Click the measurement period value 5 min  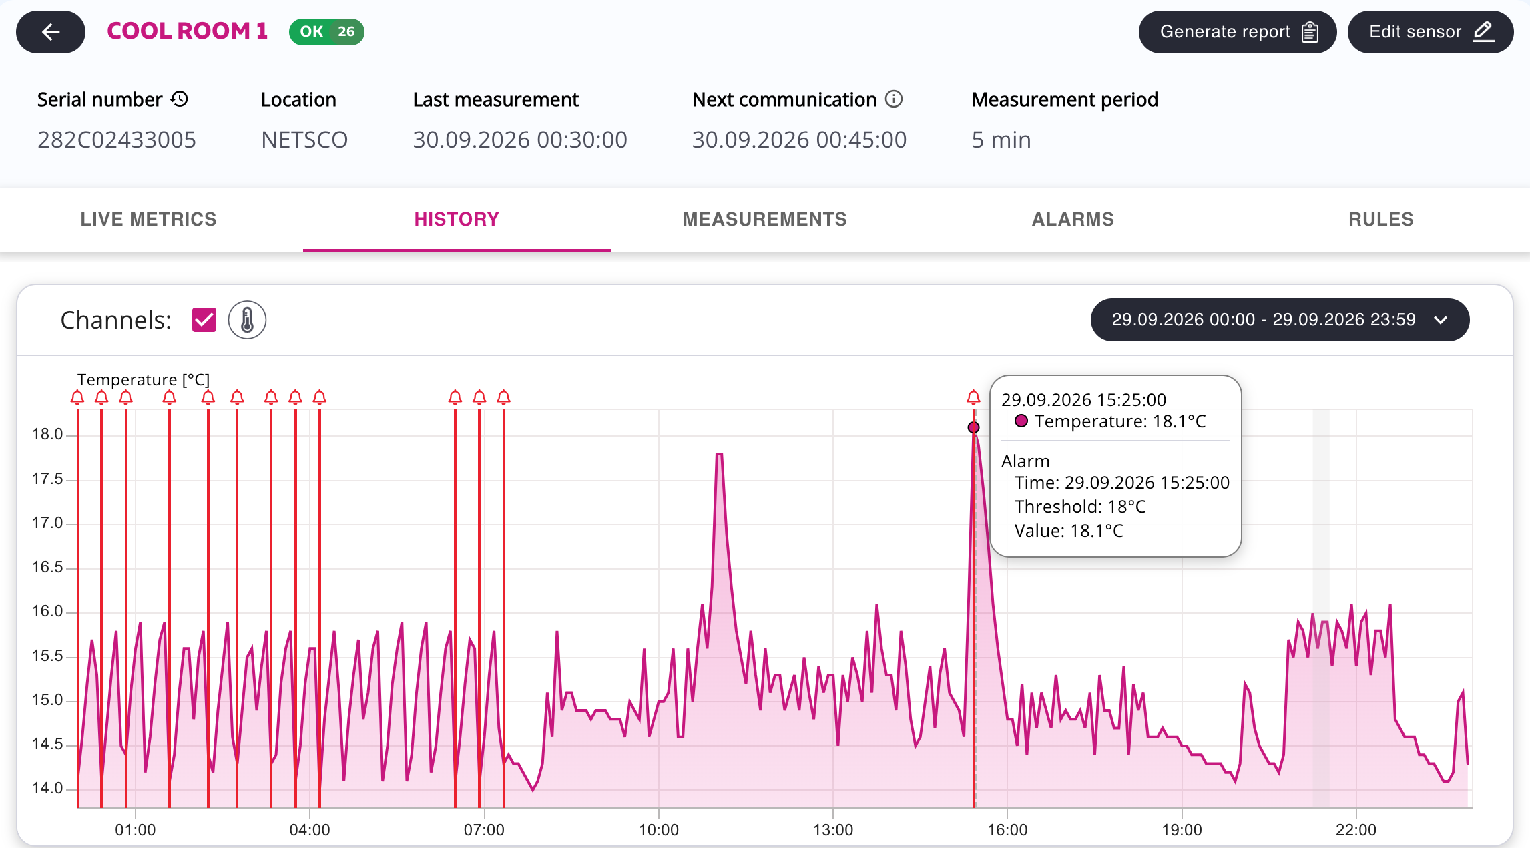coord(1001,140)
